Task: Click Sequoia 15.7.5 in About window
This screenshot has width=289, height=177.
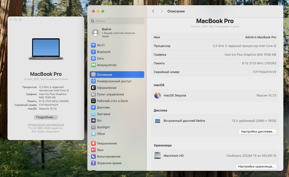Action: 48,109
